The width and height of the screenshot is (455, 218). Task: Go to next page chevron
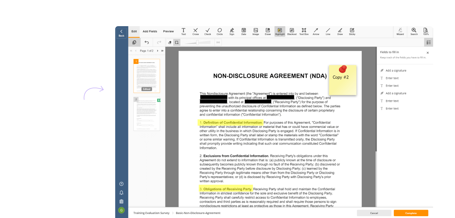[157, 51]
